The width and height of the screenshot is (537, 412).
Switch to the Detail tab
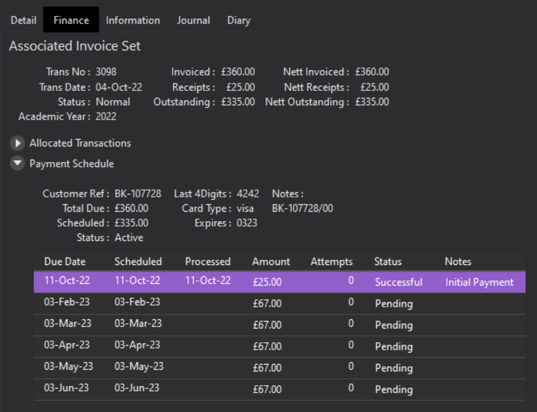(23, 20)
